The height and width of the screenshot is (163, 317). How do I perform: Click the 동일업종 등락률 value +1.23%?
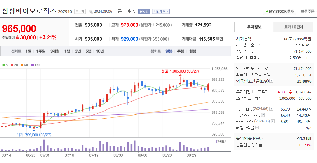point(305,145)
